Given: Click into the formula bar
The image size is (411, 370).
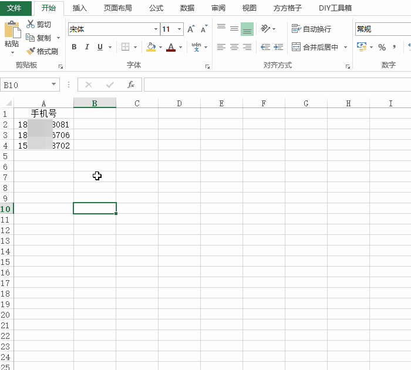Looking at the screenshot, I should (x=277, y=85).
